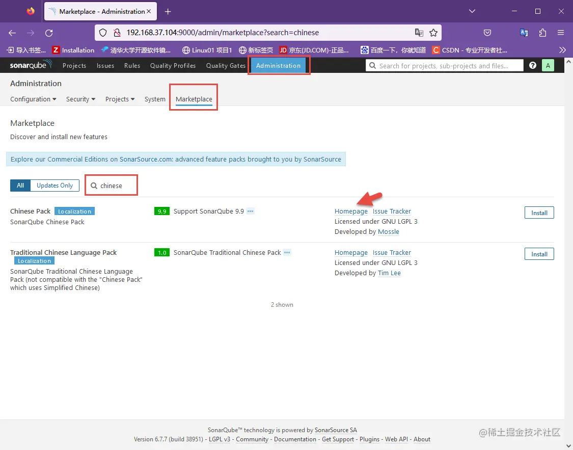Open the Installation bookmark

pyautogui.click(x=73, y=50)
